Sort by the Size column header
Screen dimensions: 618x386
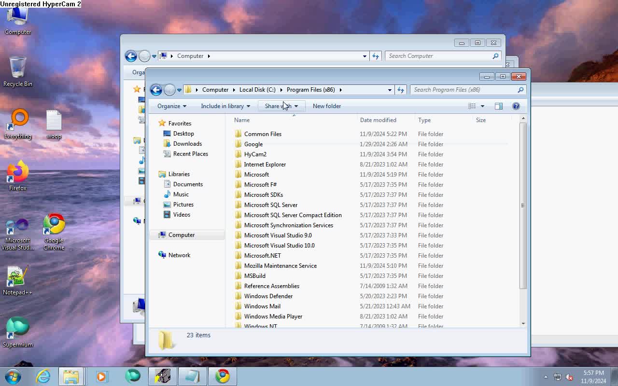coord(481,120)
